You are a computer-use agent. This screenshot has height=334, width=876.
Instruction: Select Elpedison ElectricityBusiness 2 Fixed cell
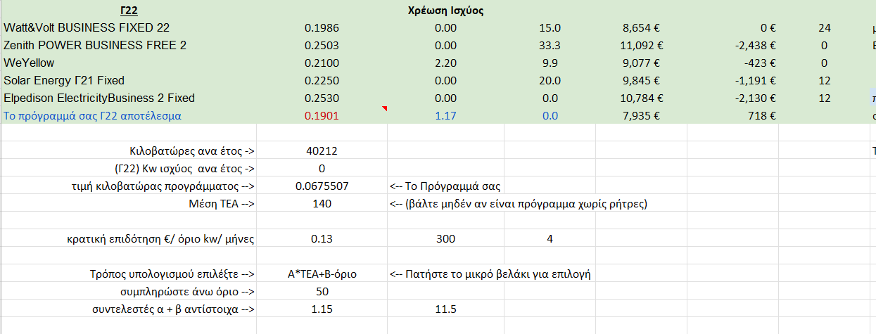(x=128, y=98)
